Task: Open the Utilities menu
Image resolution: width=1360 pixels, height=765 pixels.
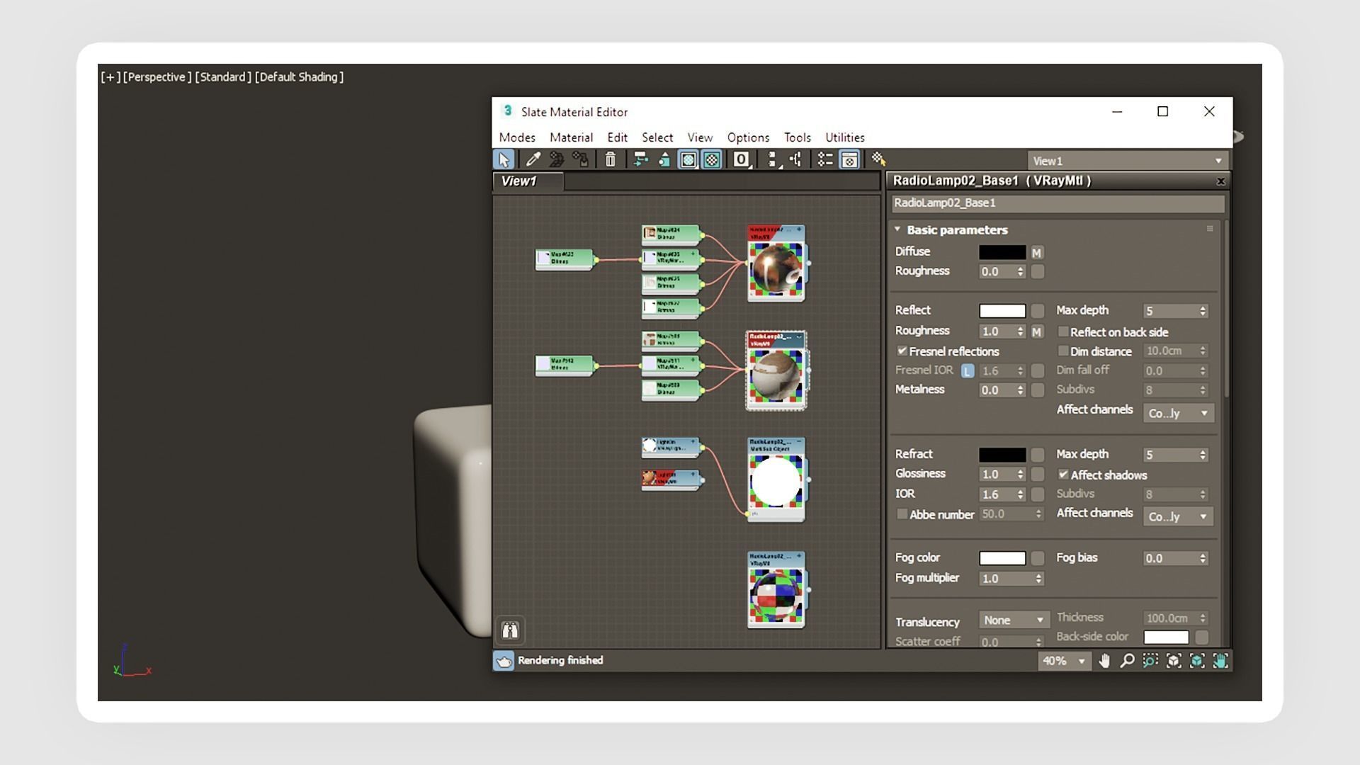Action: pyautogui.click(x=844, y=137)
